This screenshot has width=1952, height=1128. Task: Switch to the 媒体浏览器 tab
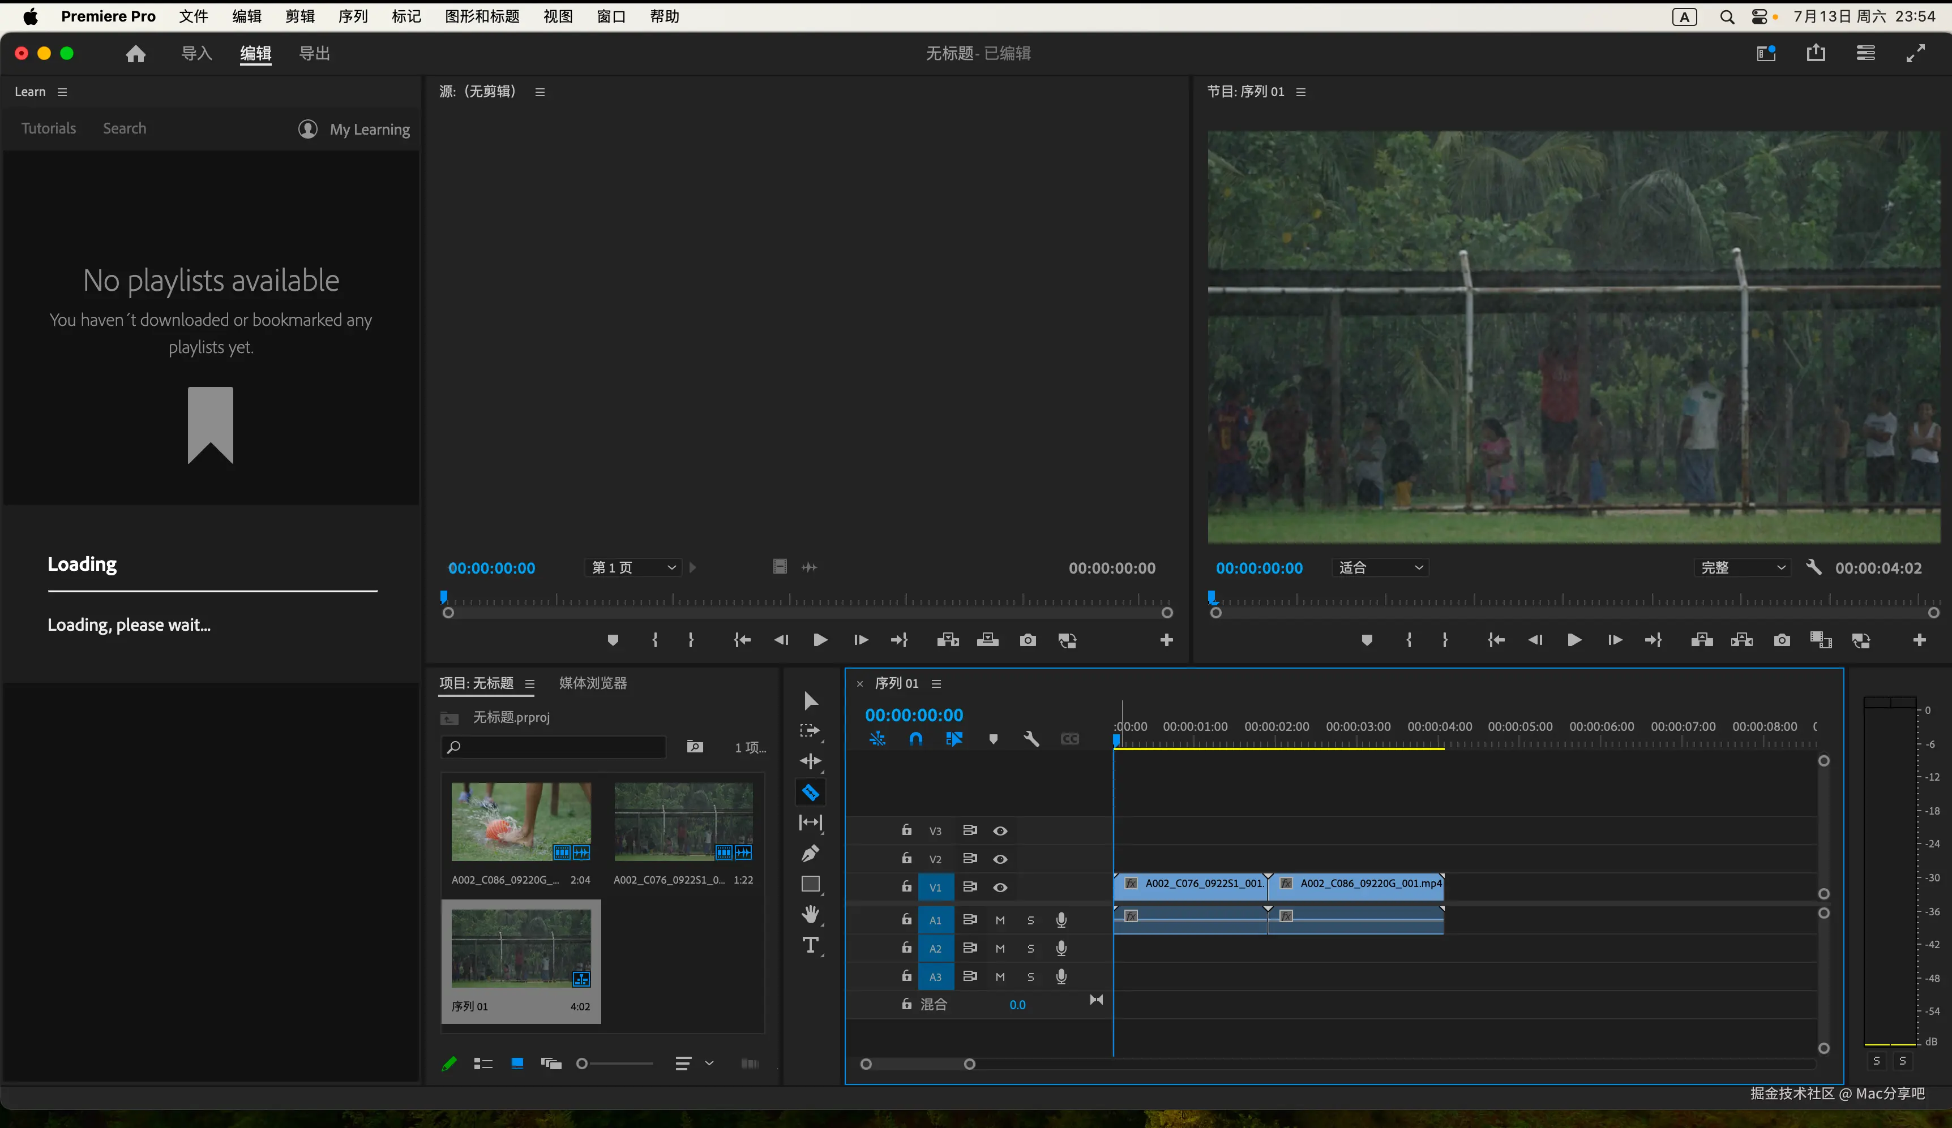tap(593, 683)
